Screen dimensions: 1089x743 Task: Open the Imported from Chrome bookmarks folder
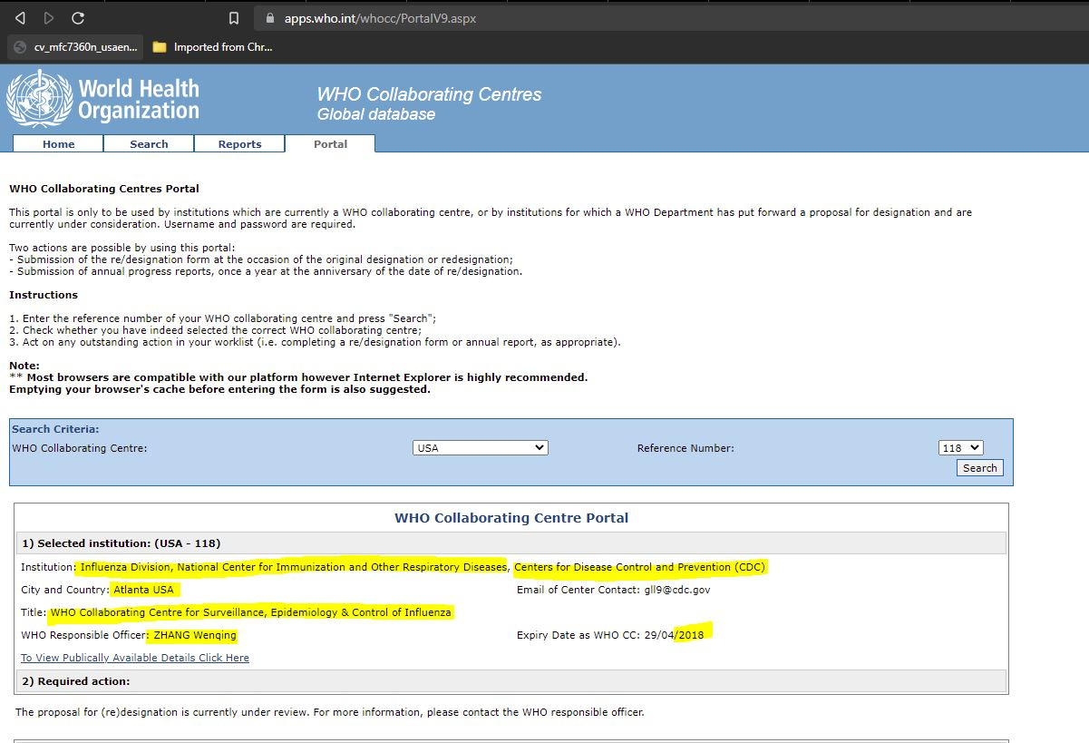(213, 47)
